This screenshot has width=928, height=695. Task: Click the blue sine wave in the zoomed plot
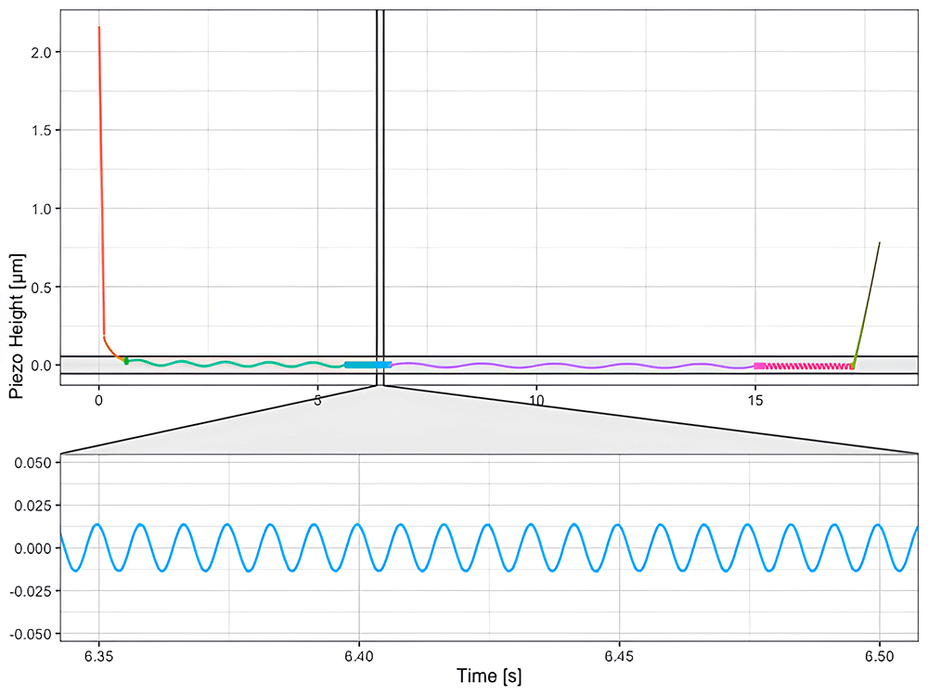[489, 547]
